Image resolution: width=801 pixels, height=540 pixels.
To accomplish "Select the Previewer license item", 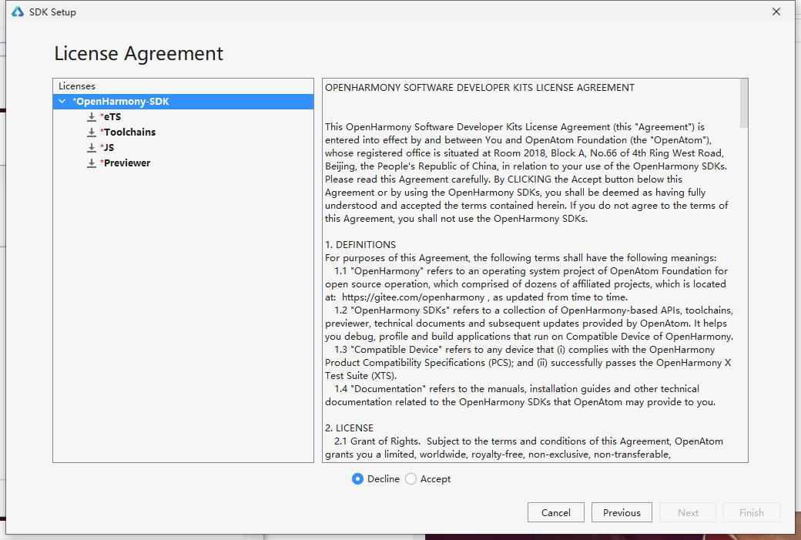I will coord(126,163).
